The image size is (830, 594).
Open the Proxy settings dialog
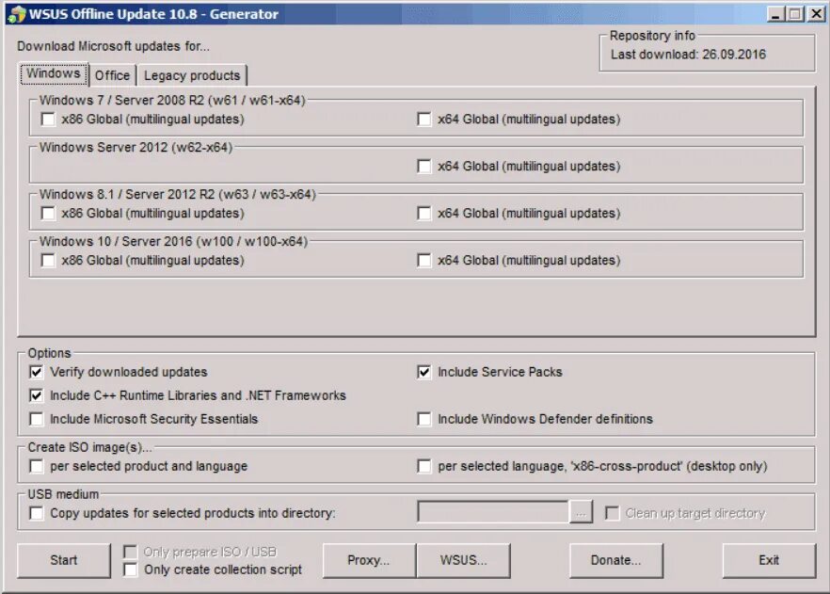tap(368, 560)
